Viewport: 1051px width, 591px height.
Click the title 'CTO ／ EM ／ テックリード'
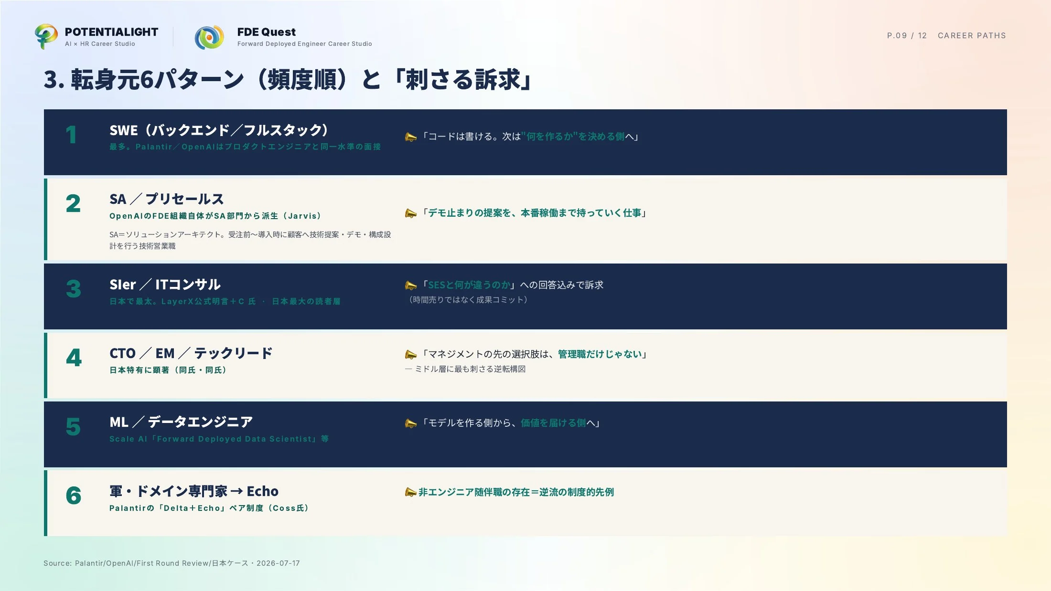191,353
